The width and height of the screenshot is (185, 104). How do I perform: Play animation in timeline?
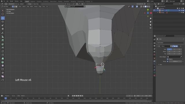[x=78, y=96]
